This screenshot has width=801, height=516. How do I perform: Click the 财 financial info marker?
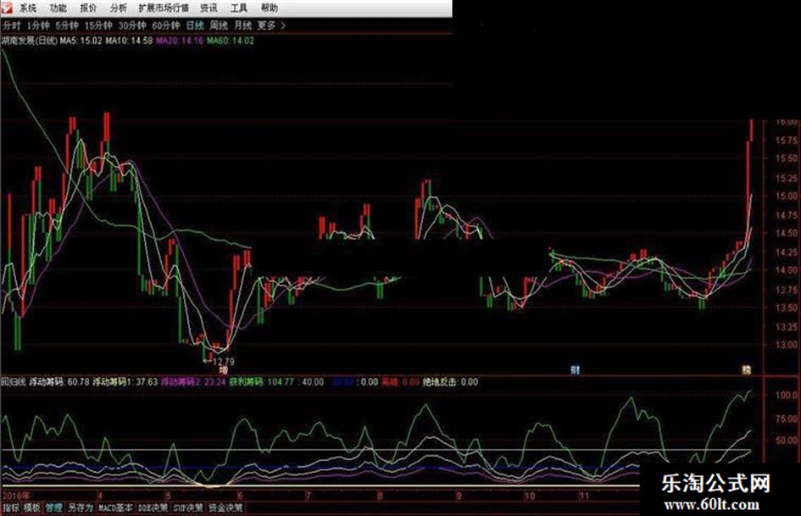pos(576,370)
